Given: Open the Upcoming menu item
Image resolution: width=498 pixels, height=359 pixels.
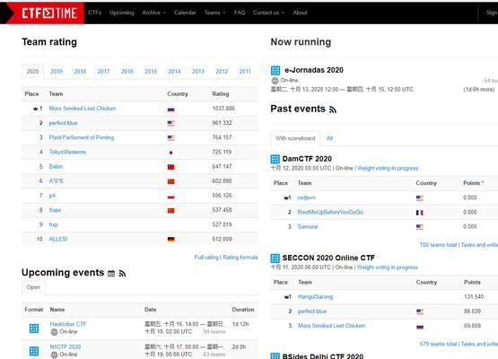Looking at the screenshot, I should point(122,13).
